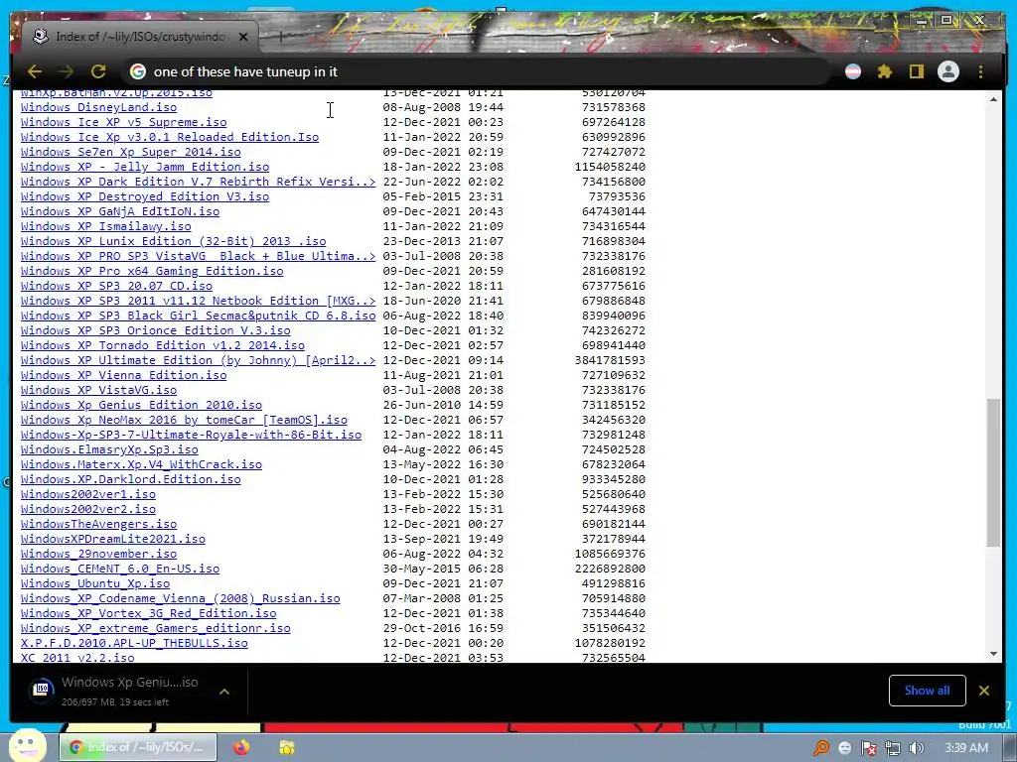Click the scrollbar up arrow

click(x=993, y=99)
